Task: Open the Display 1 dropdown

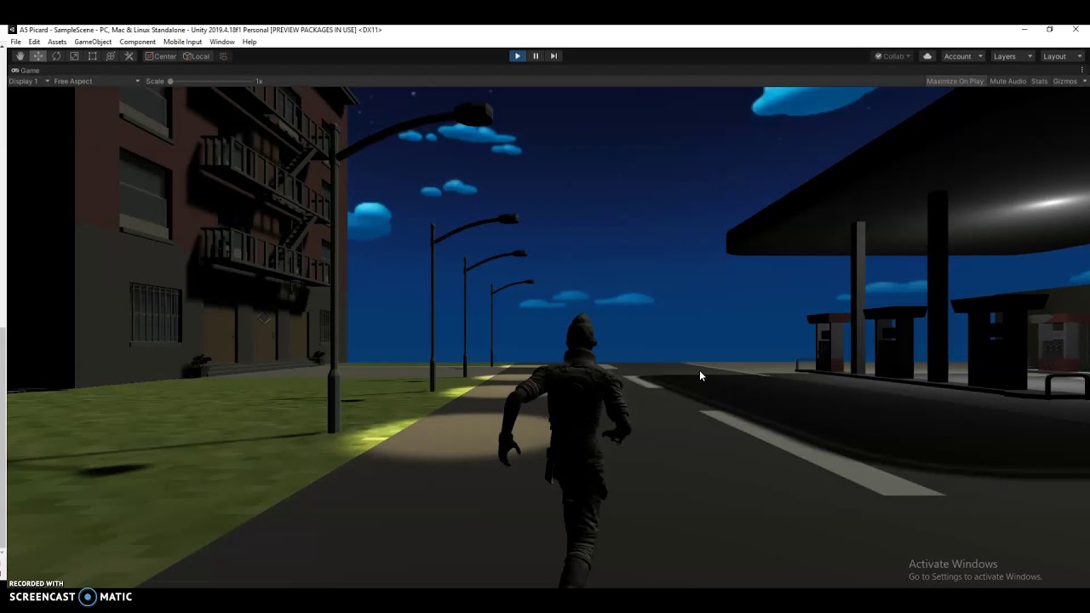Action: tap(29, 81)
